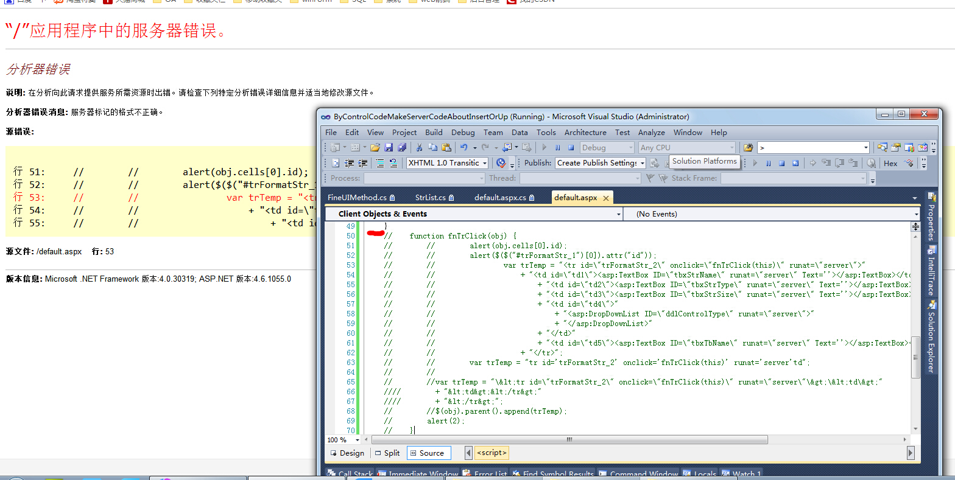Screen dimensions: 955x480
Task: Break All pause icon in Debug toolbar
Action: point(768,163)
